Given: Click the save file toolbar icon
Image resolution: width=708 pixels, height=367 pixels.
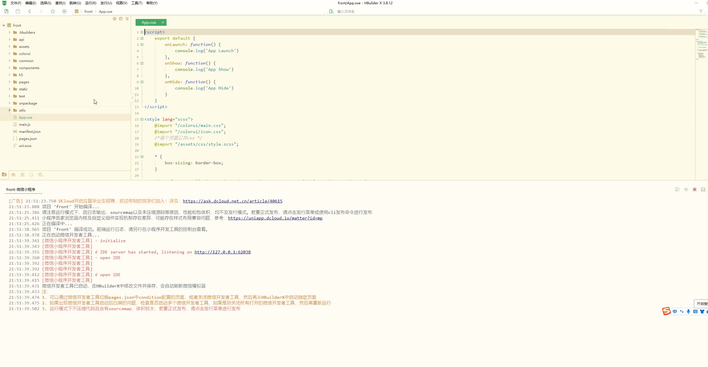Looking at the screenshot, I should [18, 11].
